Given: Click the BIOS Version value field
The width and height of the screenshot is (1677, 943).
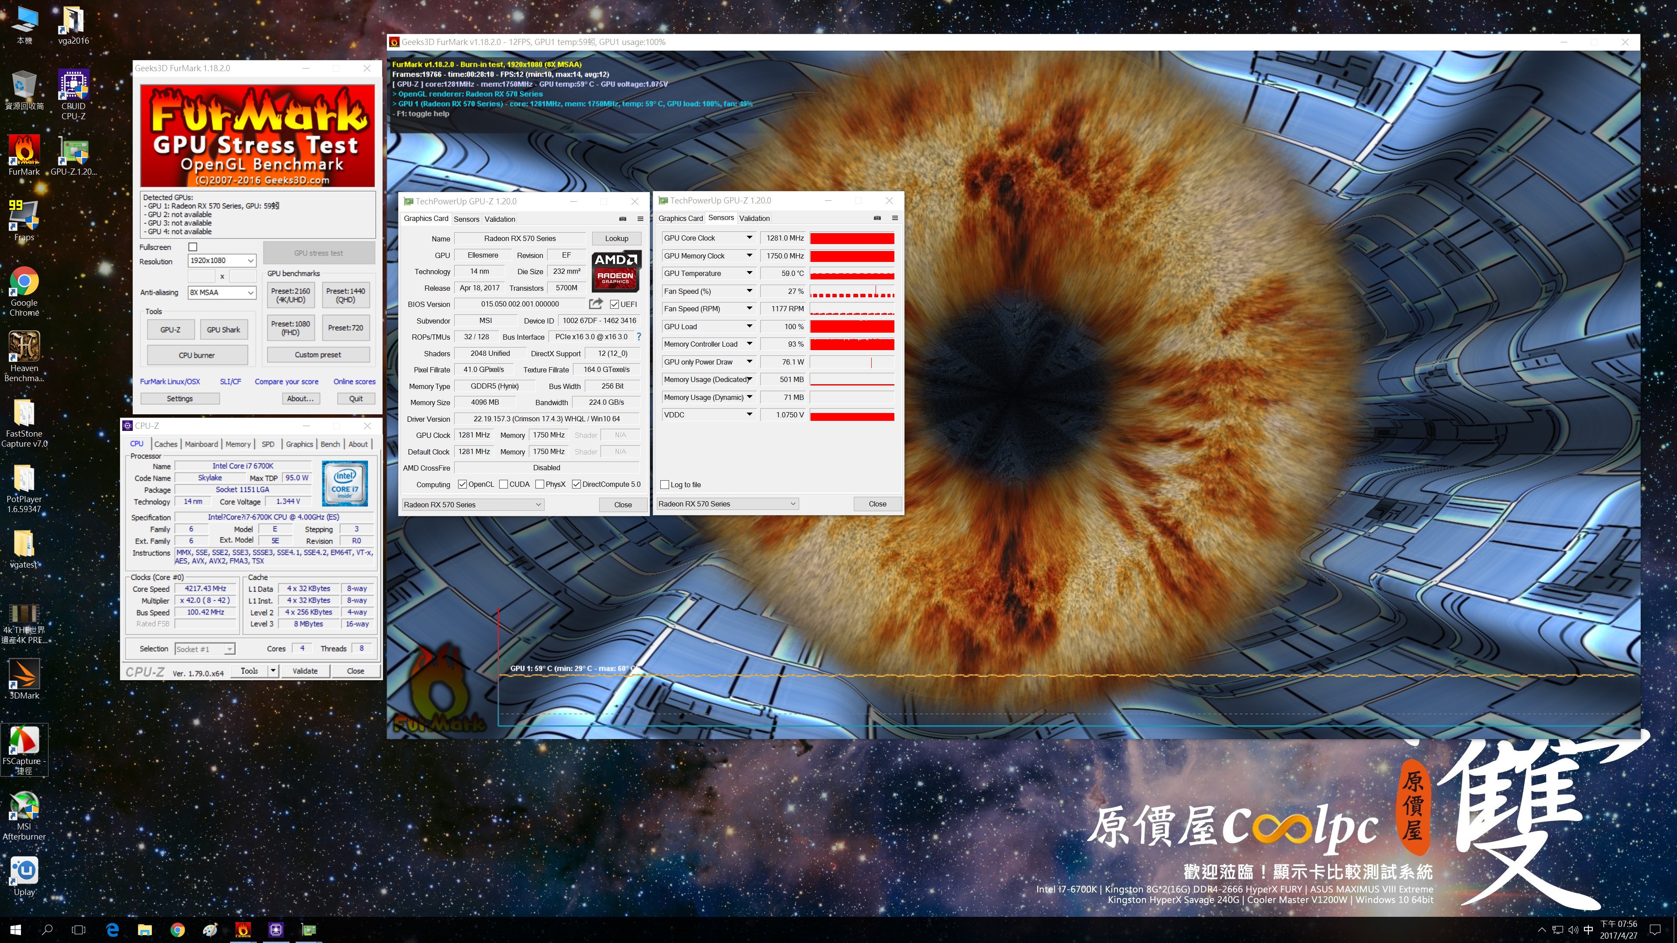Looking at the screenshot, I should [x=520, y=304].
